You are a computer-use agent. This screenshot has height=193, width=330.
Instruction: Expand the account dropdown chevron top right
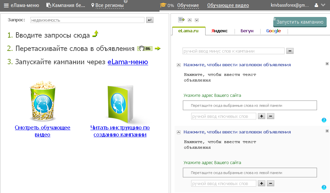point(323,5)
